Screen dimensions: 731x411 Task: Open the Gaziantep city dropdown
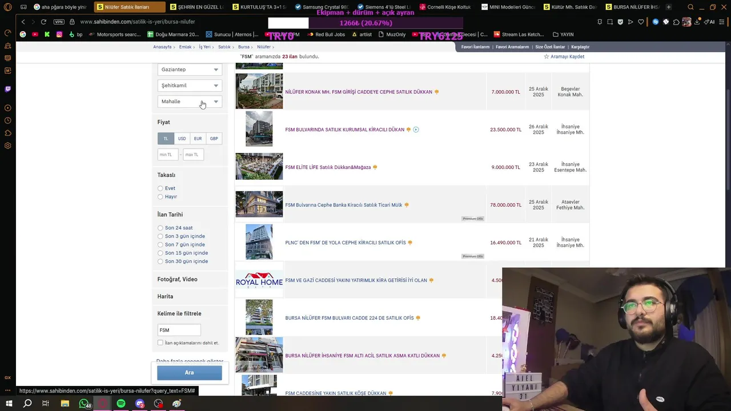pyautogui.click(x=190, y=70)
